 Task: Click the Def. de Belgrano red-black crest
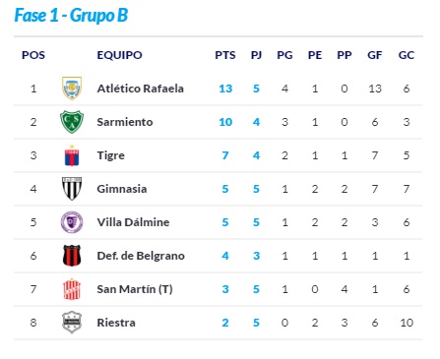click(x=72, y=256)
